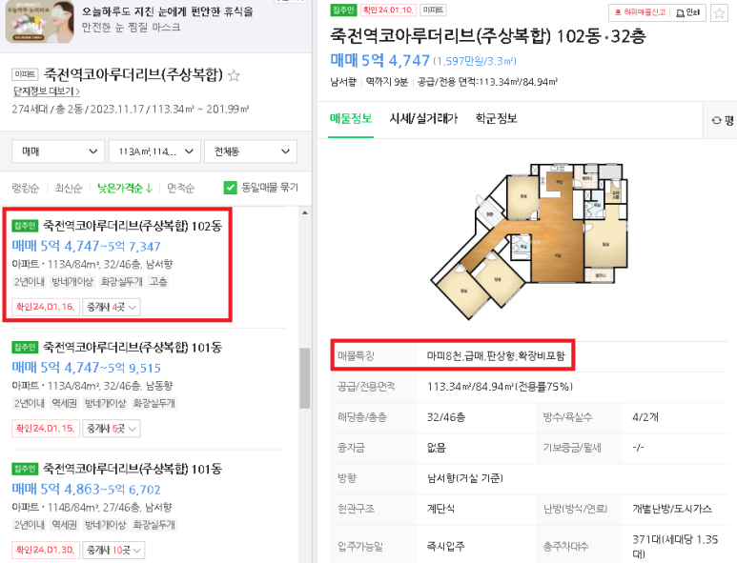Expand the 중개사 4곳 agent list
737x563 pixels.
click(x=112, y=307)
